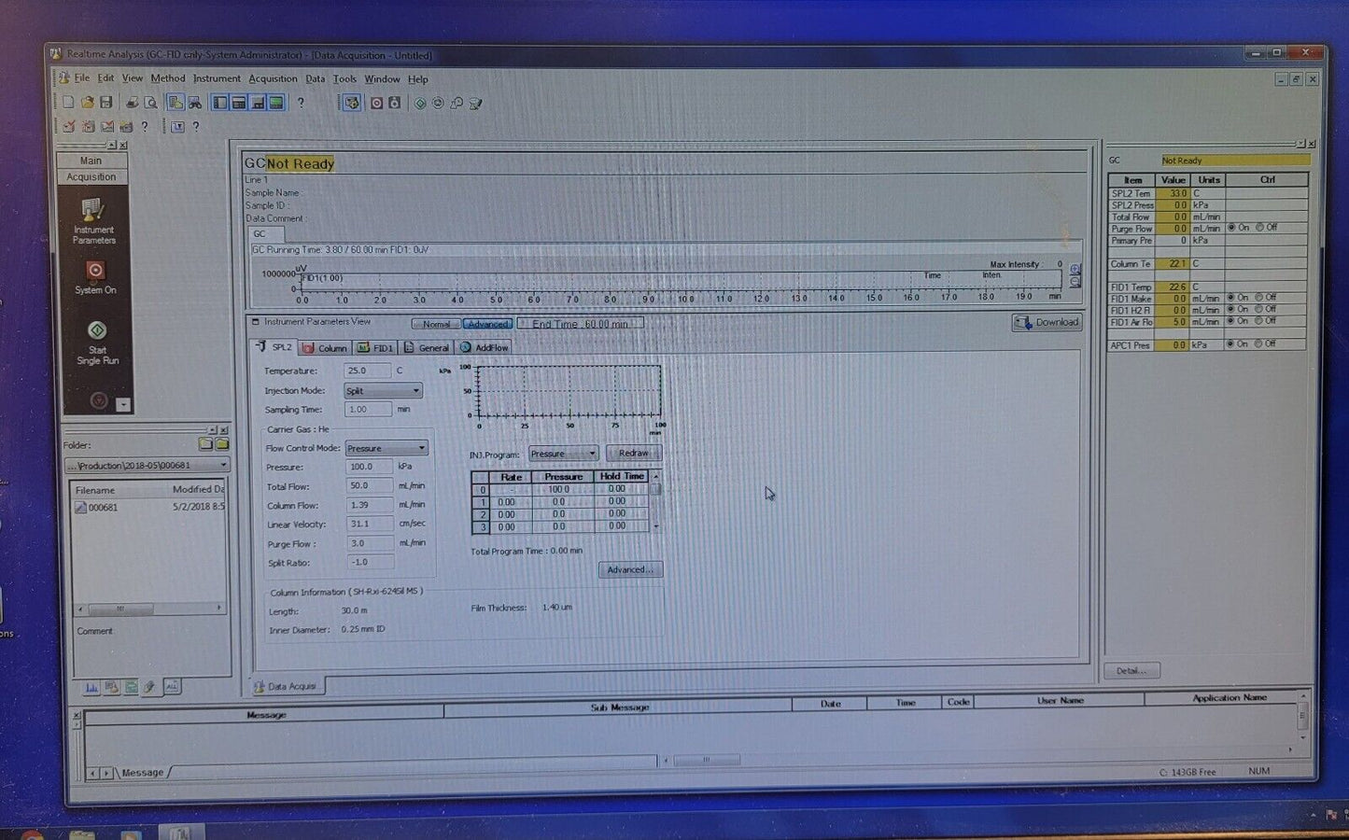1349x840 pixels.
Task: Click the Save file toolbar icon
Action: (x=106, y=103)
